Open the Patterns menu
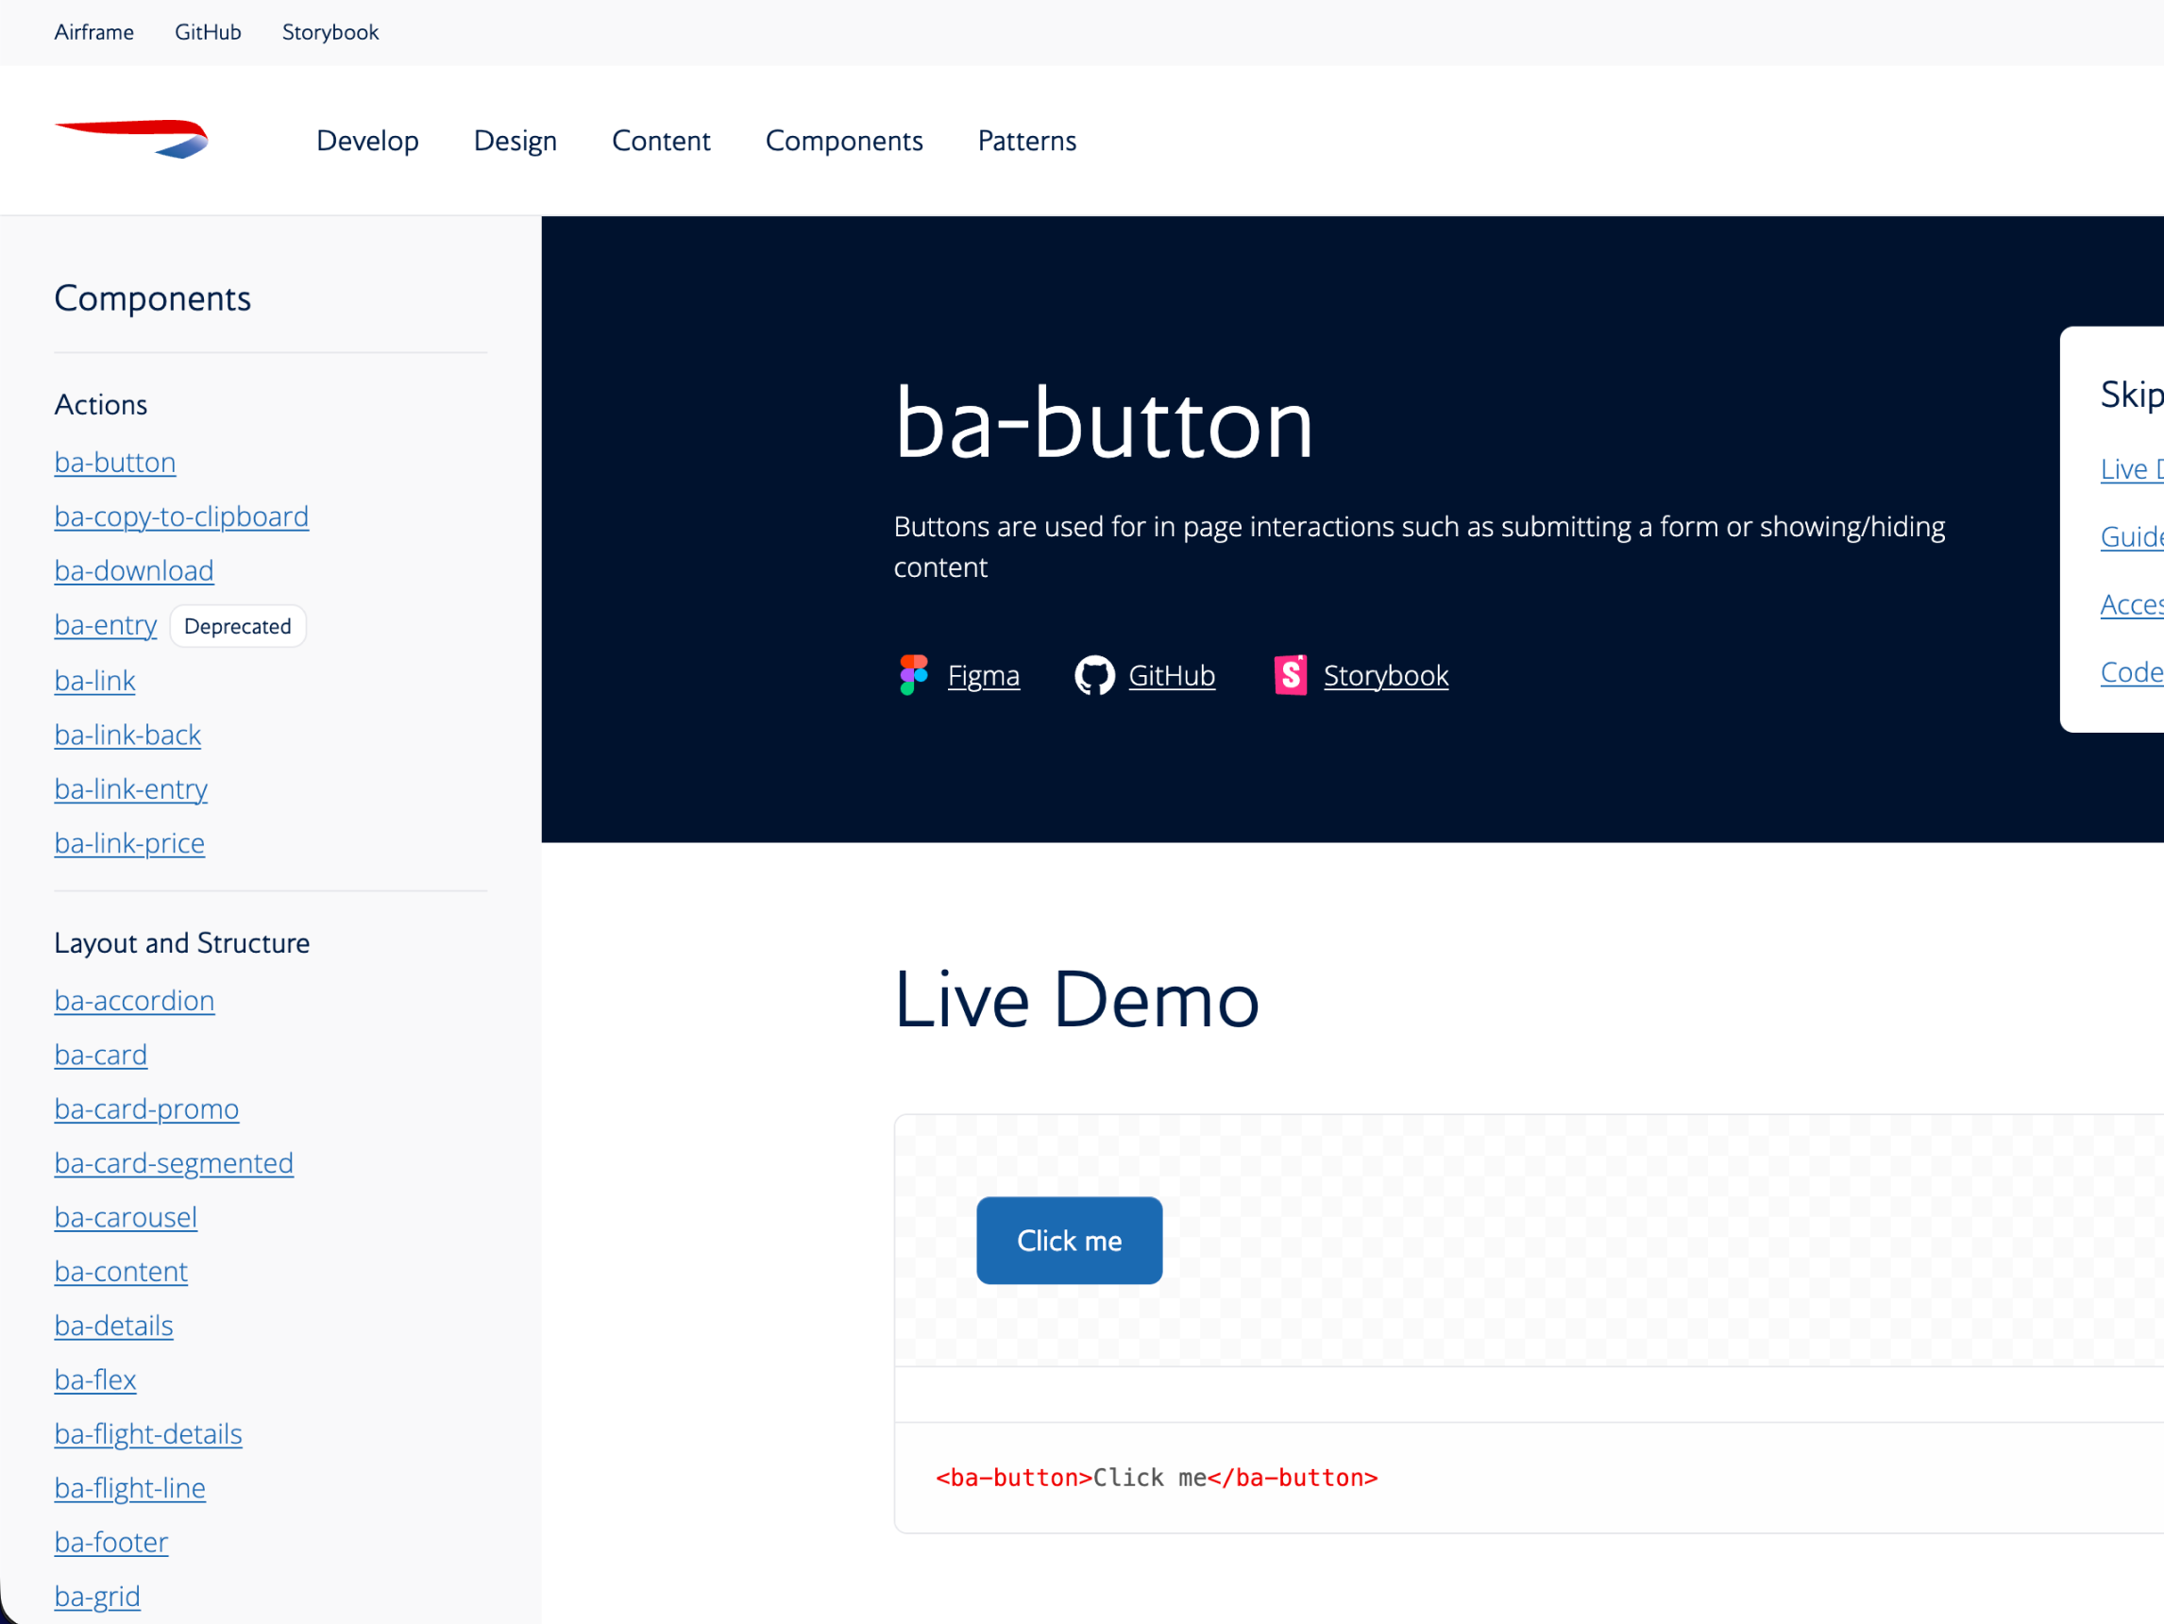This screenshot has height=1624, width=2164. click(1027, 141)
